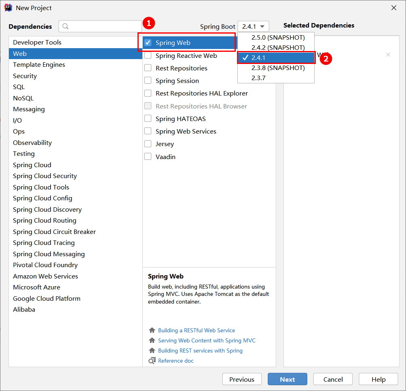
Task: Click the disabled Rest Repositories HAL Browser checkbox
Action: [148, 106]
